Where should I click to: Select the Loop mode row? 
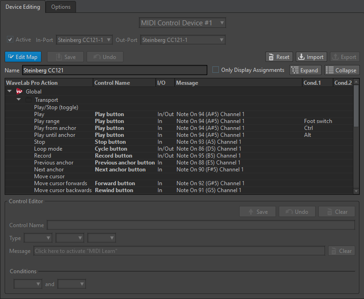48,149
